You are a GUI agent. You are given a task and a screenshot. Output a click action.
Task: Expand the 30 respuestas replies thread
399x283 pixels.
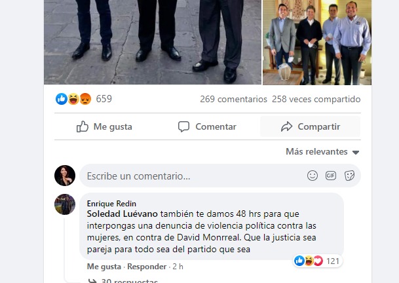[123, 280]
